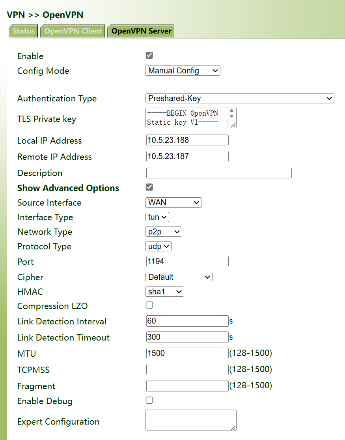The height and width of the screenshot is (440, 345).
Task: Uncheck the Enable checkbox
Action: pos(149,55)
